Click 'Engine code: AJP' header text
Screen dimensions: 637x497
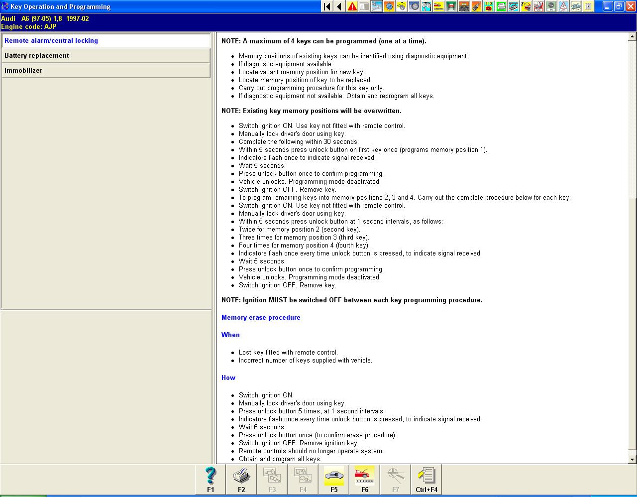[29, 27]
